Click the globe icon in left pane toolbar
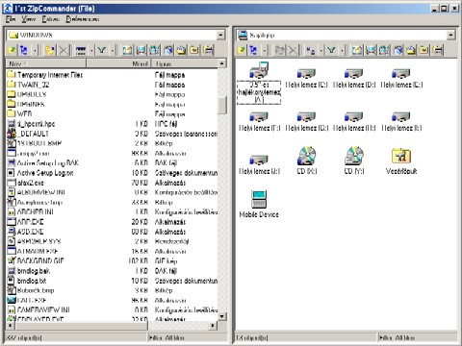 [168, 50]
